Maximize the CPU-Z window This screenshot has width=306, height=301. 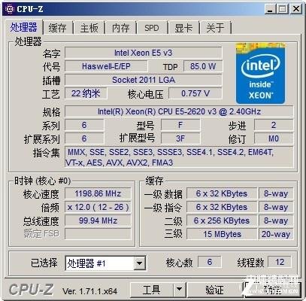click(x=283, y=9)
